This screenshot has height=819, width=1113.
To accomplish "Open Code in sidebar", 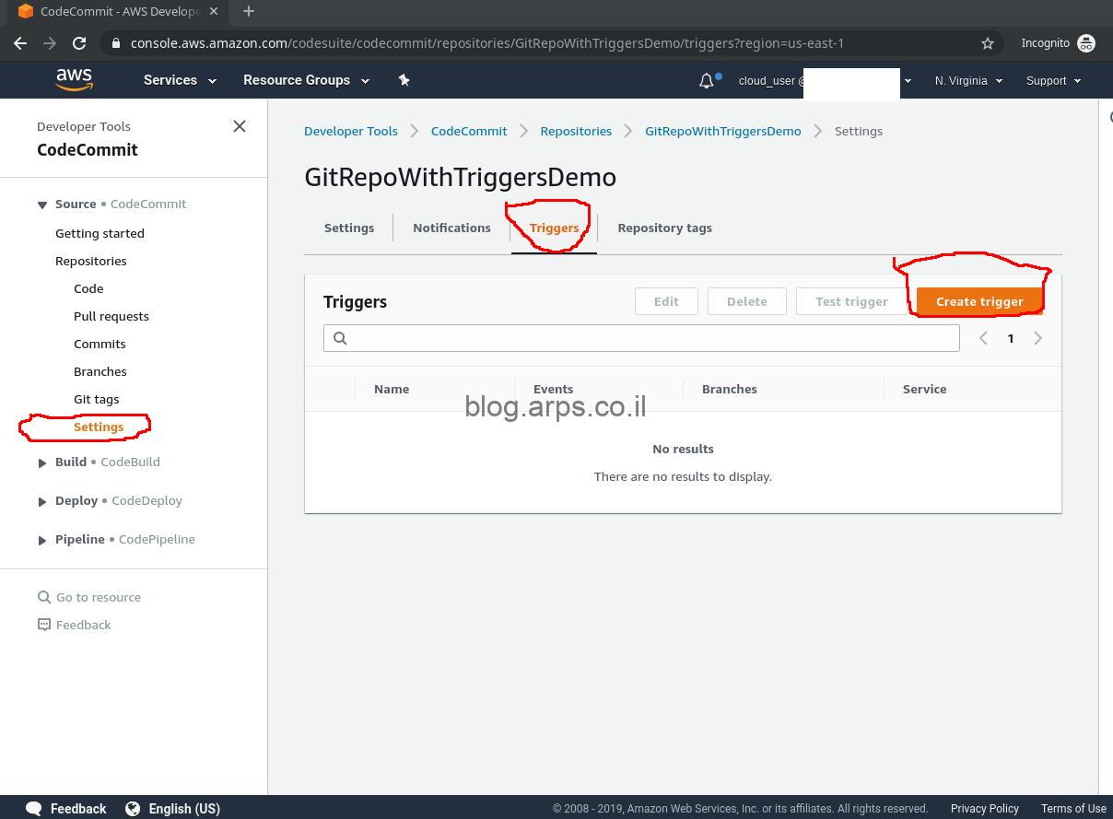I will [88, 288].
